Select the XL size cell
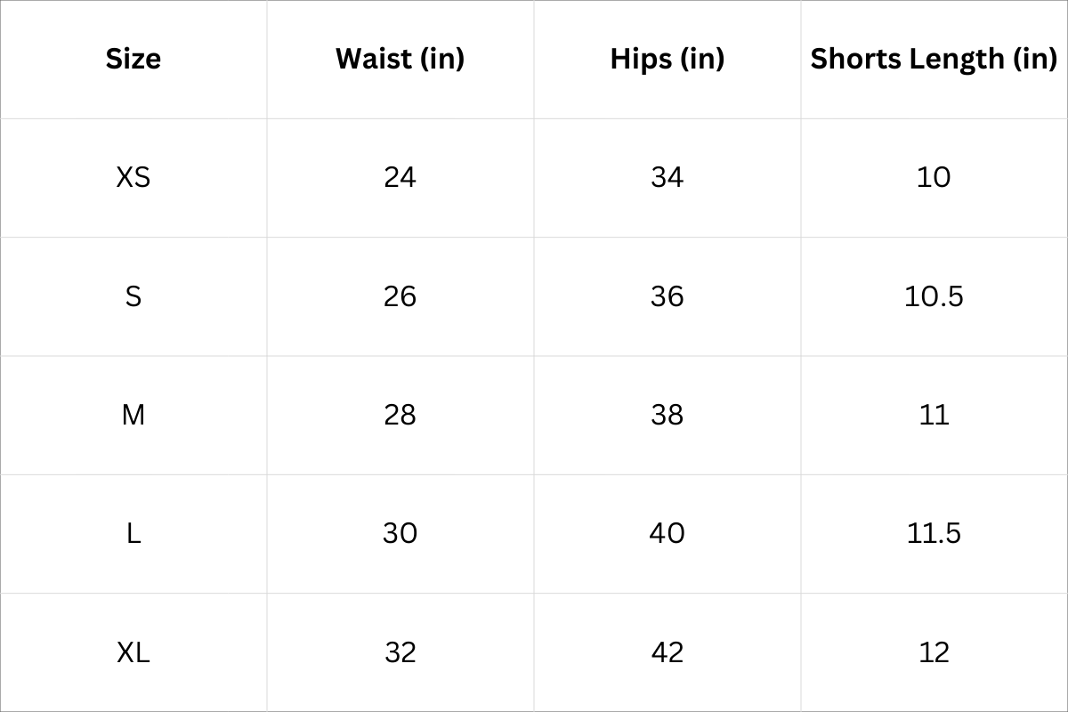The image size is (1068, 712). click(x=133, y=652)
